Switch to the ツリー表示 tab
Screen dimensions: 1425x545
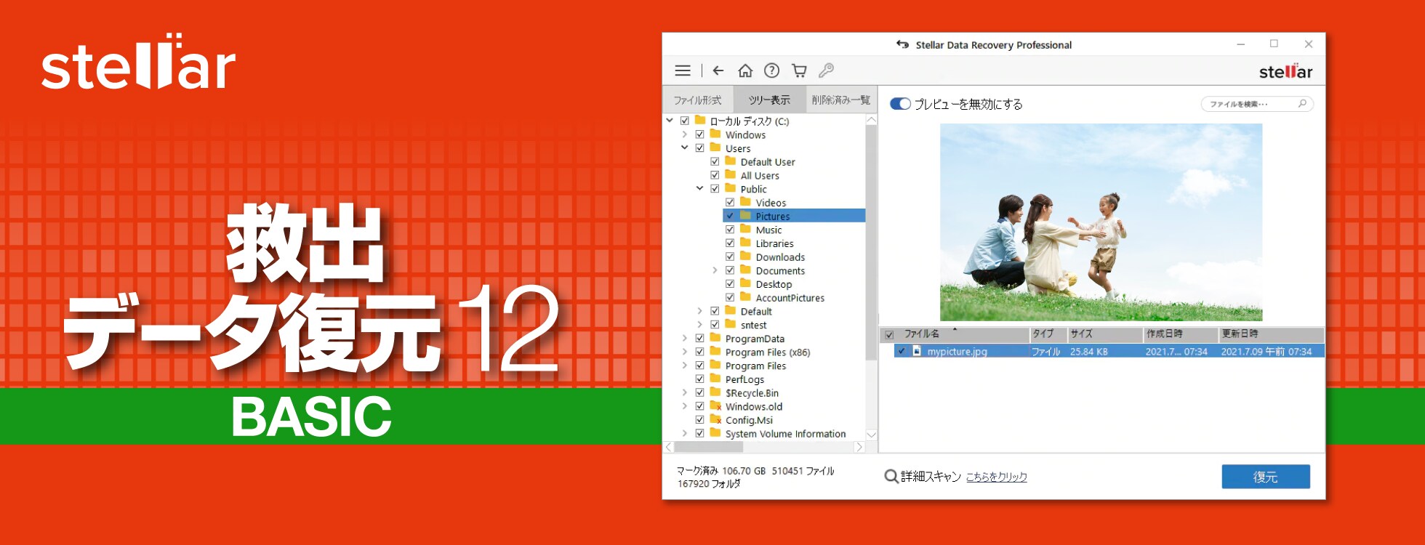tap(769, 100)
